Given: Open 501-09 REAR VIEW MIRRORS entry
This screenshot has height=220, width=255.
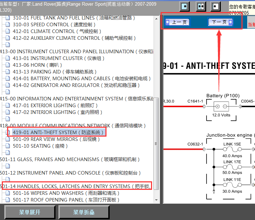Looking at the screenshot, I should [56, 139].
